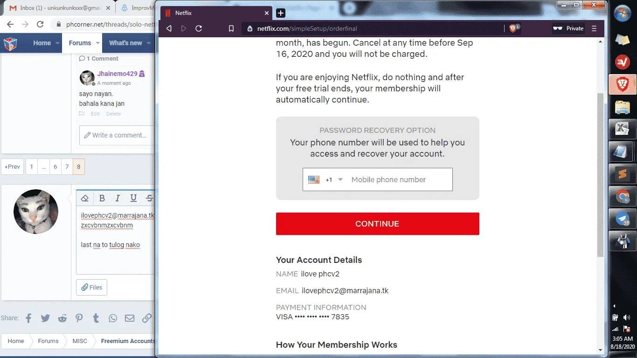Open Sublime Text from the taskbar
Screen dimensions: 637x358
click(623, 175)
